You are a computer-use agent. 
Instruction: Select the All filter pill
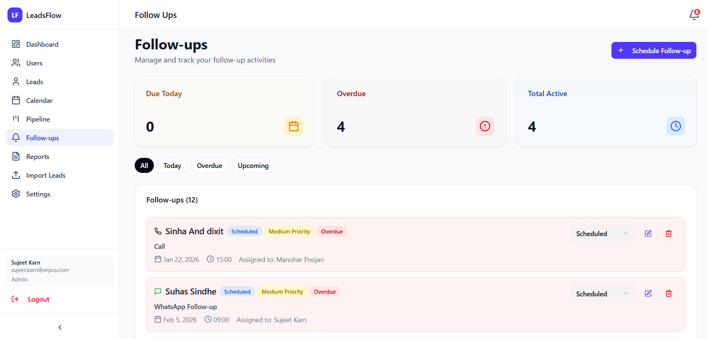click(x=144, y=165)
